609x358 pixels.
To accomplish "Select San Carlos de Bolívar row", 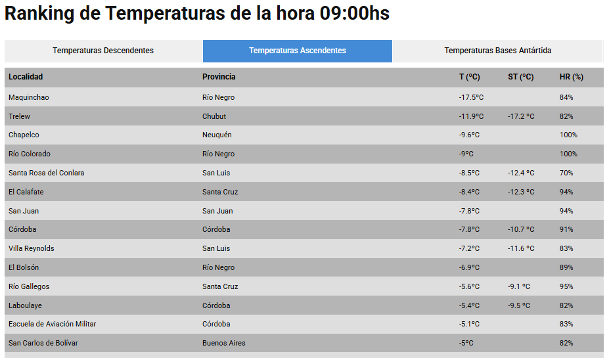I will coord(304,343).
